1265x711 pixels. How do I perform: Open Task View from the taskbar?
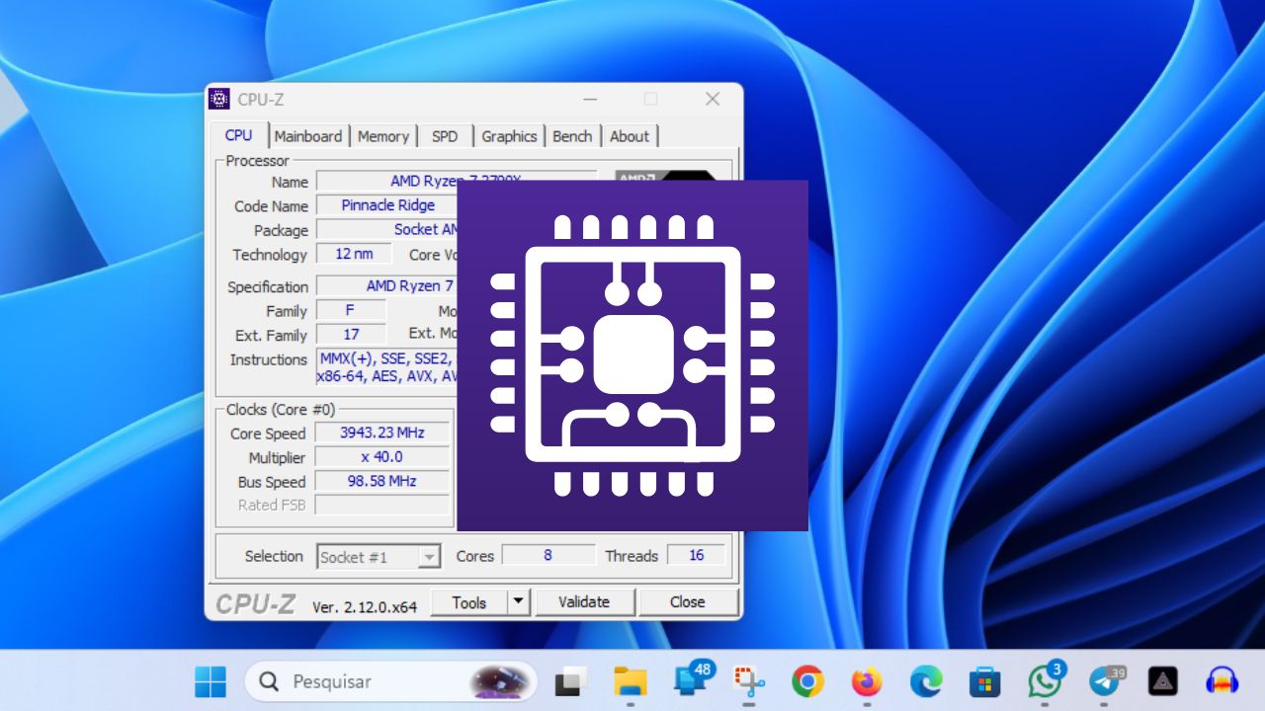(x=569, y=681)
